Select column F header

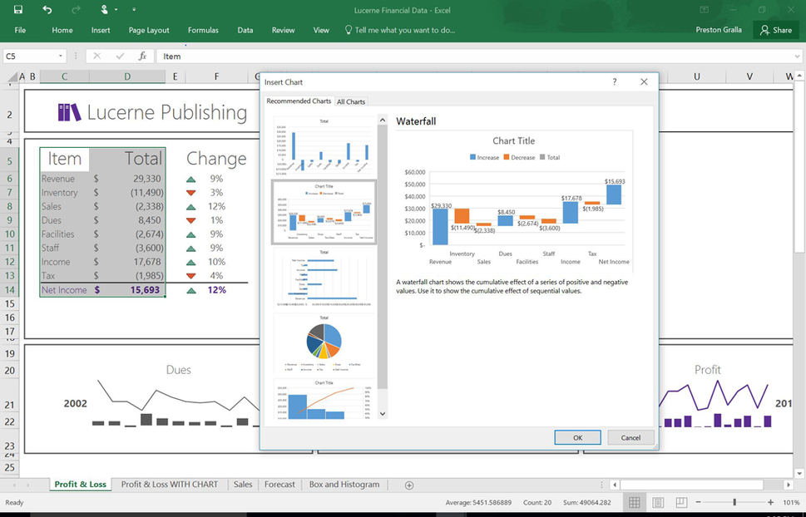point(216,76)
